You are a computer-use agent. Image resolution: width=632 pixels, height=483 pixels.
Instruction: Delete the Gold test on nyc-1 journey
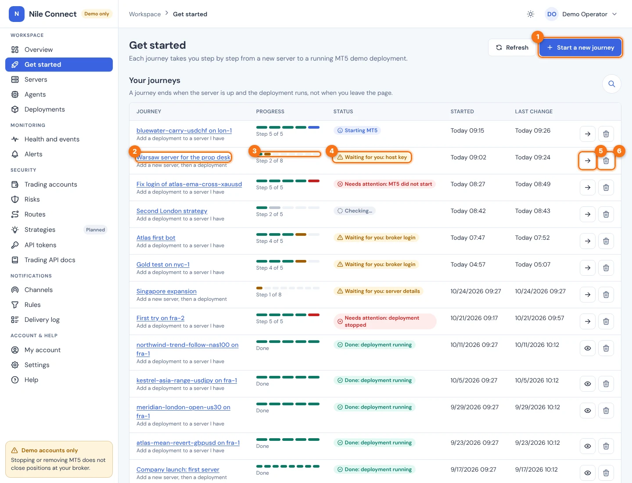click(x=606, y=268)
